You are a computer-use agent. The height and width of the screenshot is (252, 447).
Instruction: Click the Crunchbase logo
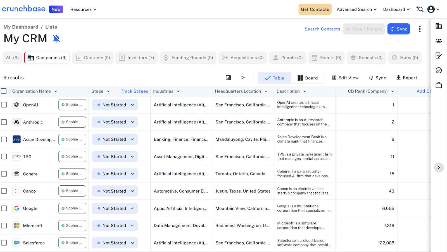pos(24,9)
